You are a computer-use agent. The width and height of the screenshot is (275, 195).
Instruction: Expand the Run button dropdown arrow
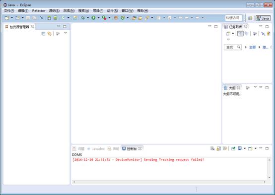[x=99, y=18]
